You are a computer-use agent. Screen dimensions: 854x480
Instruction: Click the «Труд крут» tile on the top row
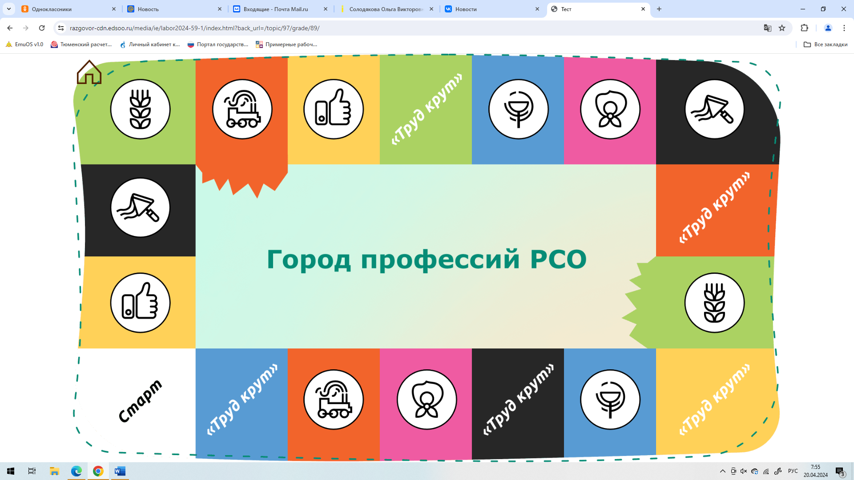[426, 109]
